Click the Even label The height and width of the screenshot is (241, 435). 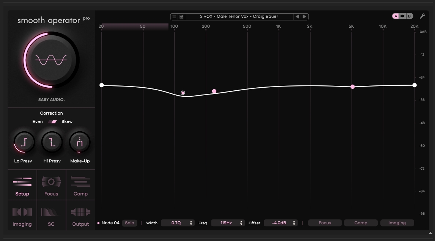(38, 122)
